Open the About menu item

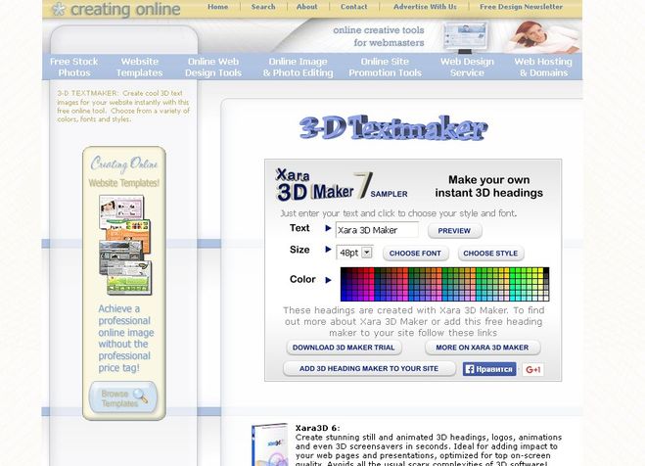point(307,7)
